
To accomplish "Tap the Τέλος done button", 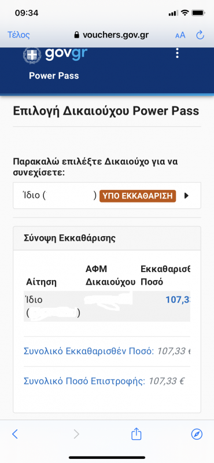I will coord(19,35).
